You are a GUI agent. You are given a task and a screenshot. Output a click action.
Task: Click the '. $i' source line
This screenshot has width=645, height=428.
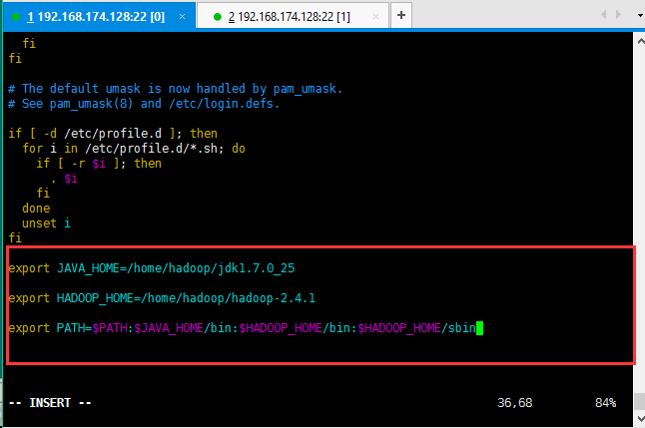pyautogui.click(x=64, y=179)
